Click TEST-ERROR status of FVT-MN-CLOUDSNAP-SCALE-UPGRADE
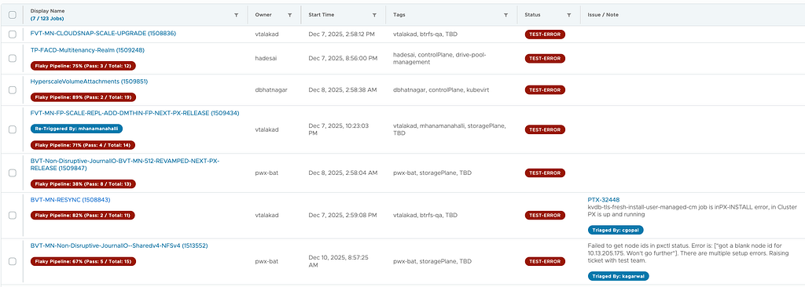 [x=545, y=35]
